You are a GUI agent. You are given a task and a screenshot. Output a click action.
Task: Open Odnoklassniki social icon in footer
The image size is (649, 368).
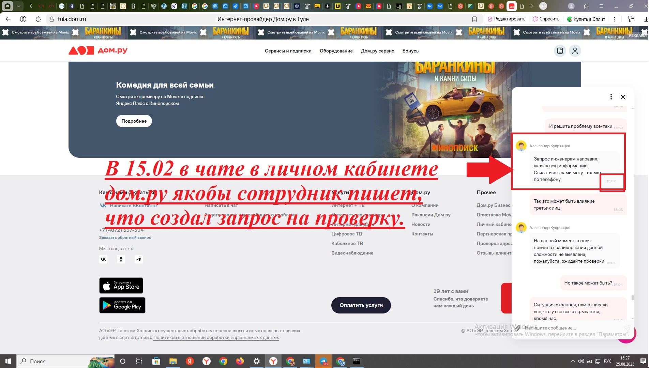click(121, 259)
